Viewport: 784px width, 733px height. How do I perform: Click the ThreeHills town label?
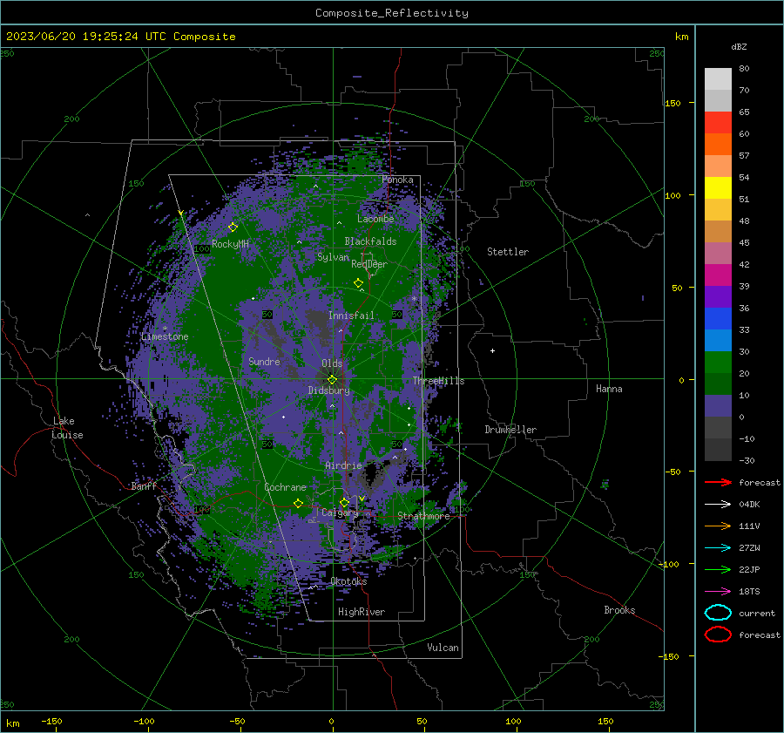pyautogui.click(x=438, y=381)
